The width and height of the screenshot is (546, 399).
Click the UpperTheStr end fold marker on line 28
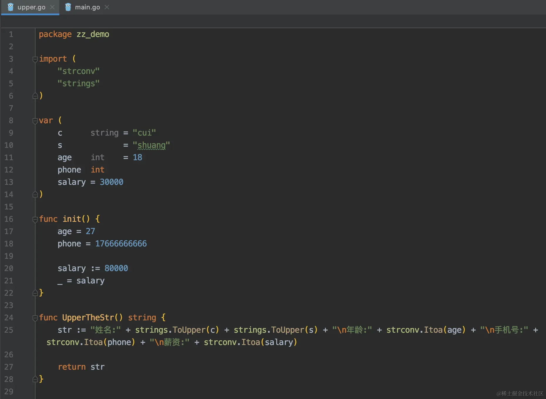(x=35, y=379)
